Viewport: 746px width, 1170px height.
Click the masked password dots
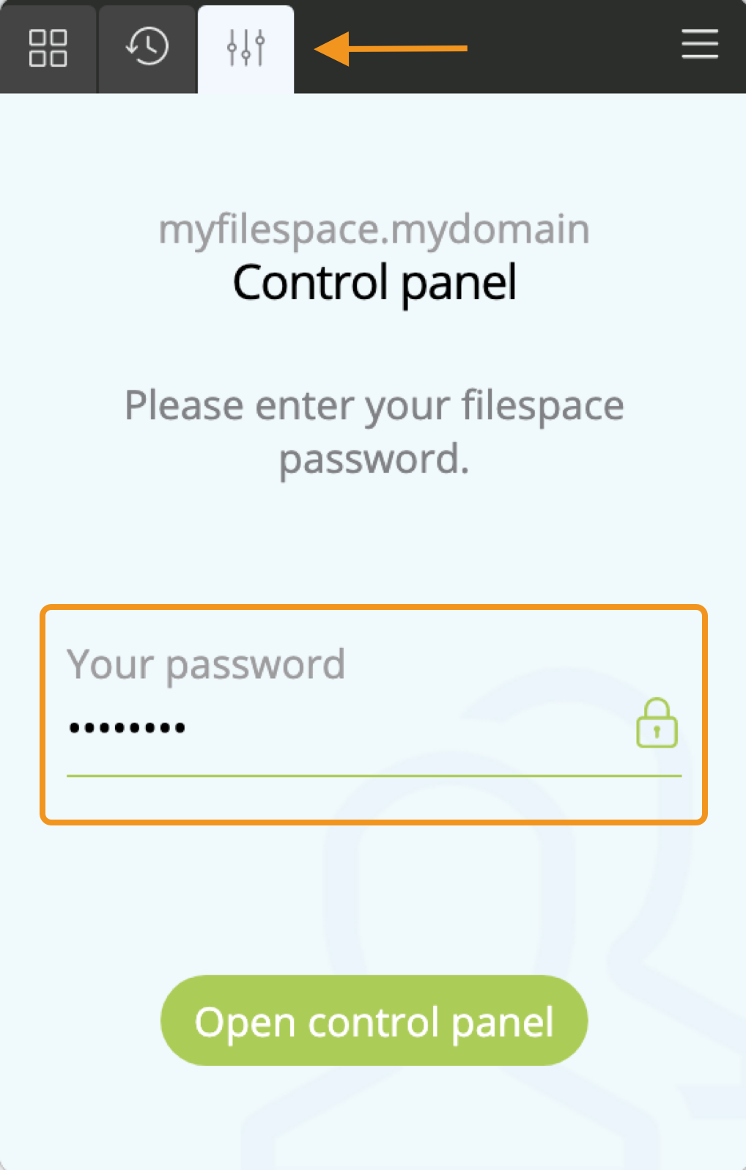tap(127, 728)
